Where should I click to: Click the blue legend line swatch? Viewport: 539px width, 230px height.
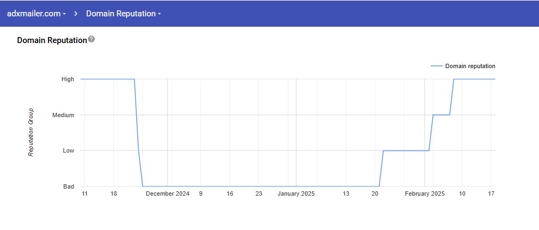tap(436, 66)
